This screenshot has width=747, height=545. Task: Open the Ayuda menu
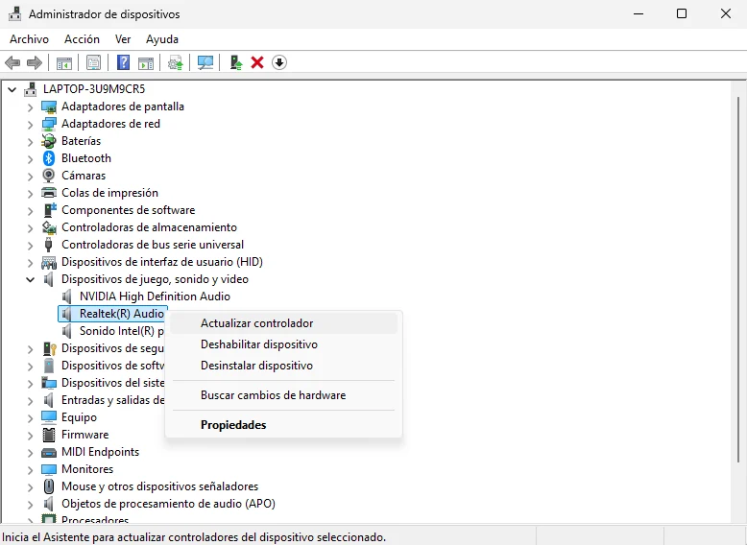pos(162,39)
